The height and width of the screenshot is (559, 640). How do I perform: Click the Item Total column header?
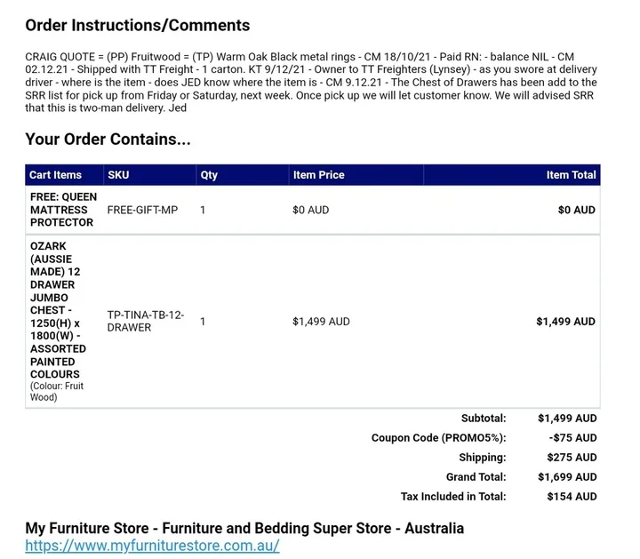(x=571, y=175)
